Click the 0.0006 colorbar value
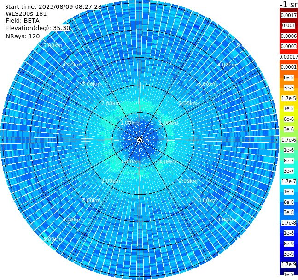Viewport: 298px width, 280px height. (x=289, y=36)
